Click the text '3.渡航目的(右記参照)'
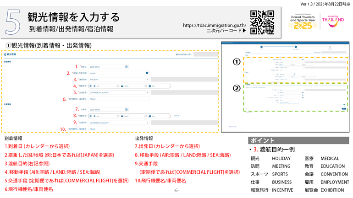Image resolution: width=353 pixels, height=198 pixels. [x=27, y=163]
